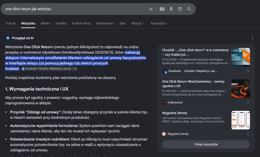This screenshot has width=260, height=157.
Task: Click the sentence Poniżej znajdziesz konkretny plan
Action: tap(61, 78)
